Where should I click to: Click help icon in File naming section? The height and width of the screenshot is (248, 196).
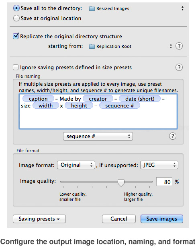coord(173,136)
